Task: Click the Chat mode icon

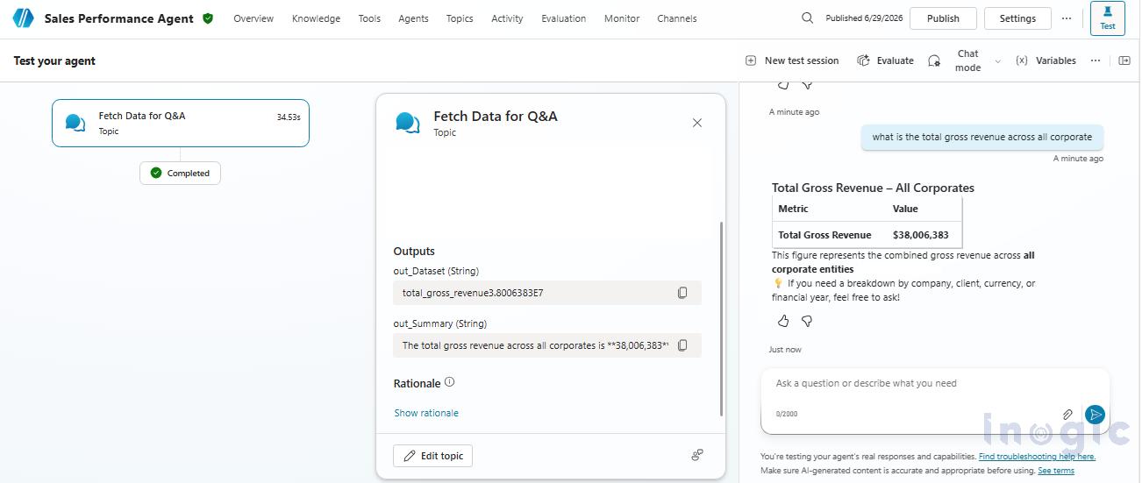Action: click(935, 60)
